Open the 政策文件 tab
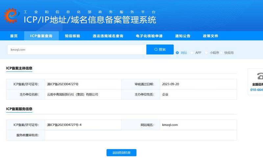263x164 pixels. coord(210,36)
